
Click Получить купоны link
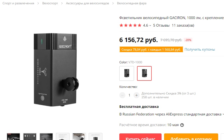pyautogui.click(x=200, y=49)
